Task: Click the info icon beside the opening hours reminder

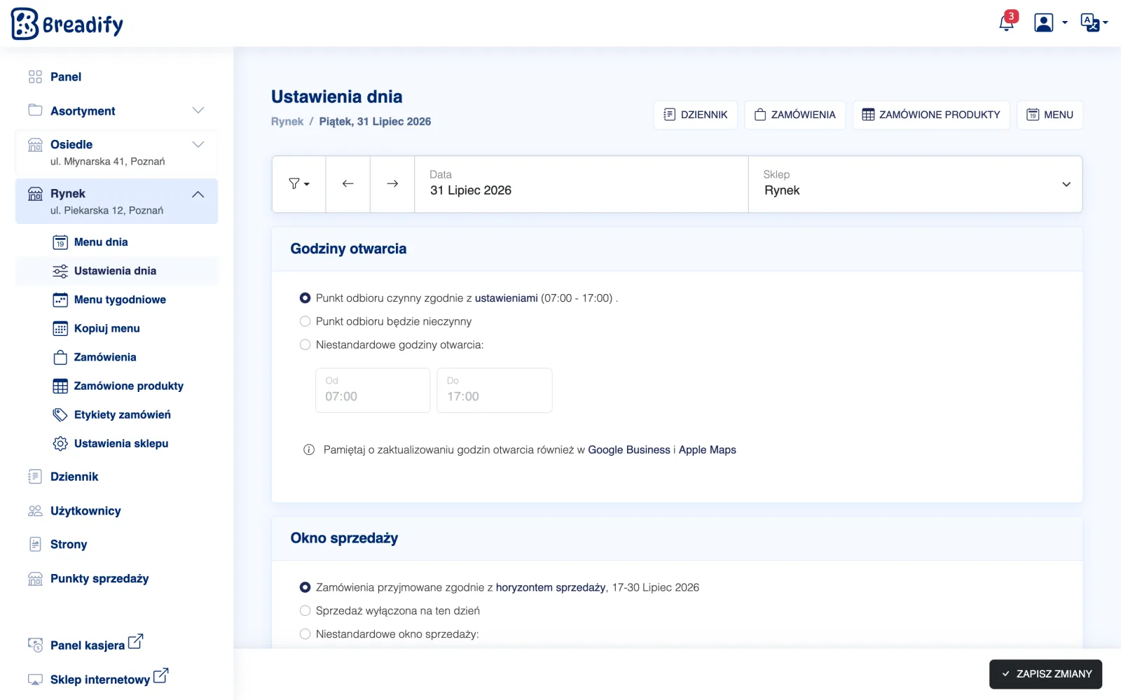Action: (x=309, y=450)
